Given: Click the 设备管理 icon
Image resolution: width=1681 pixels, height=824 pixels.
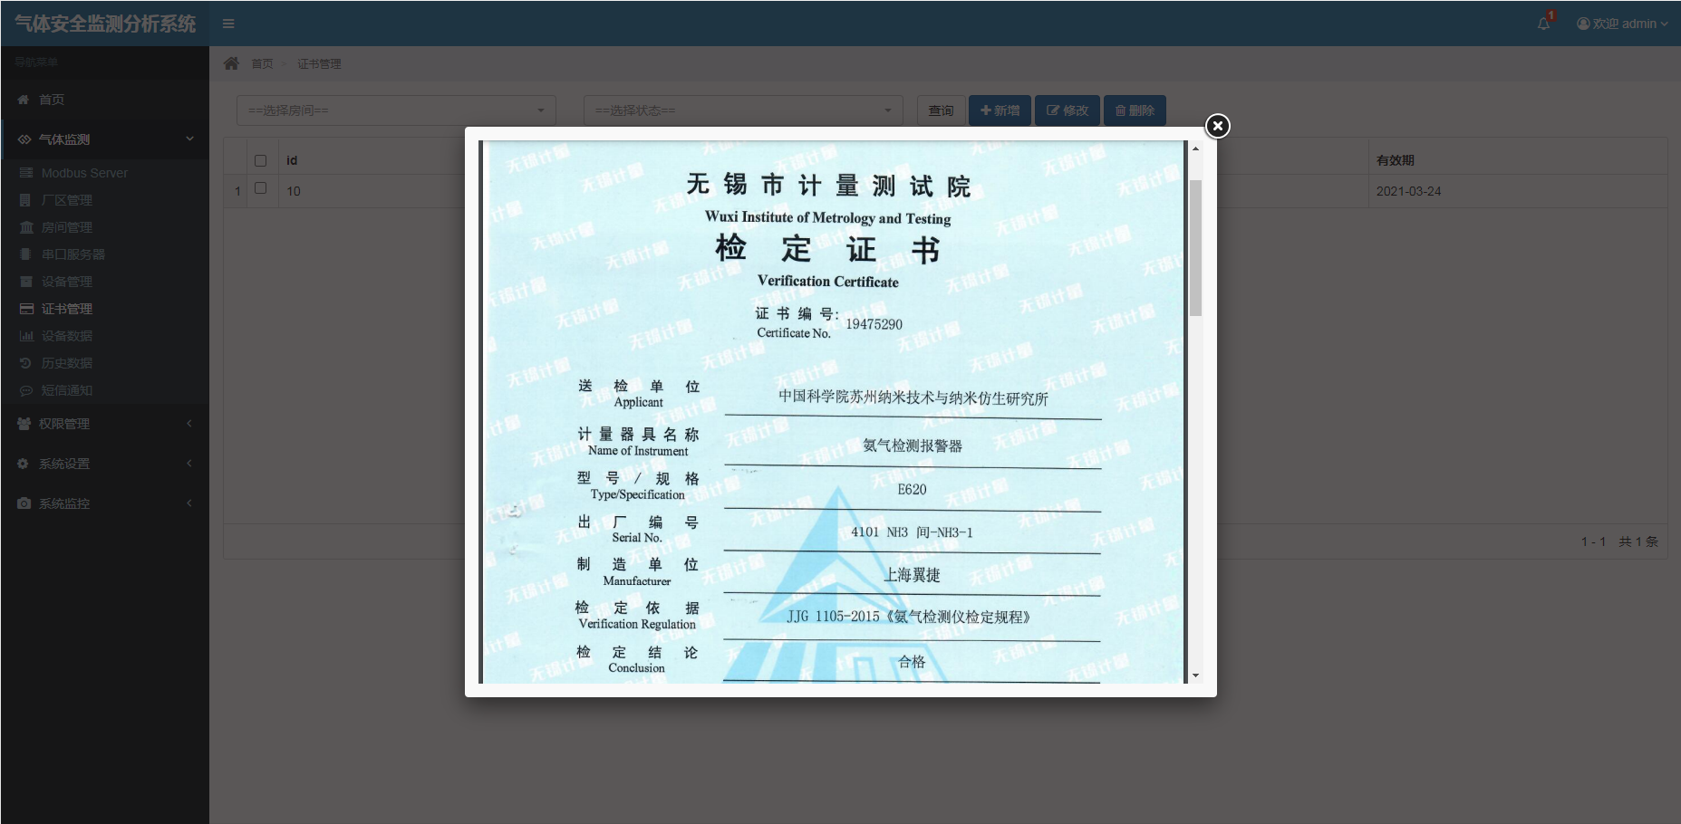Looking at the screenshot, I should pos(26,282).
